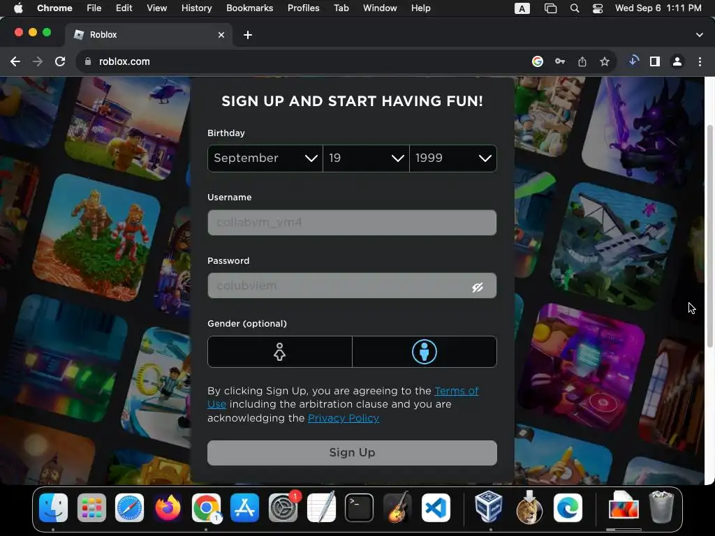Open Visual Studio Code from the dock
This screenshot has height=536, width=715.
click(436, 507)
